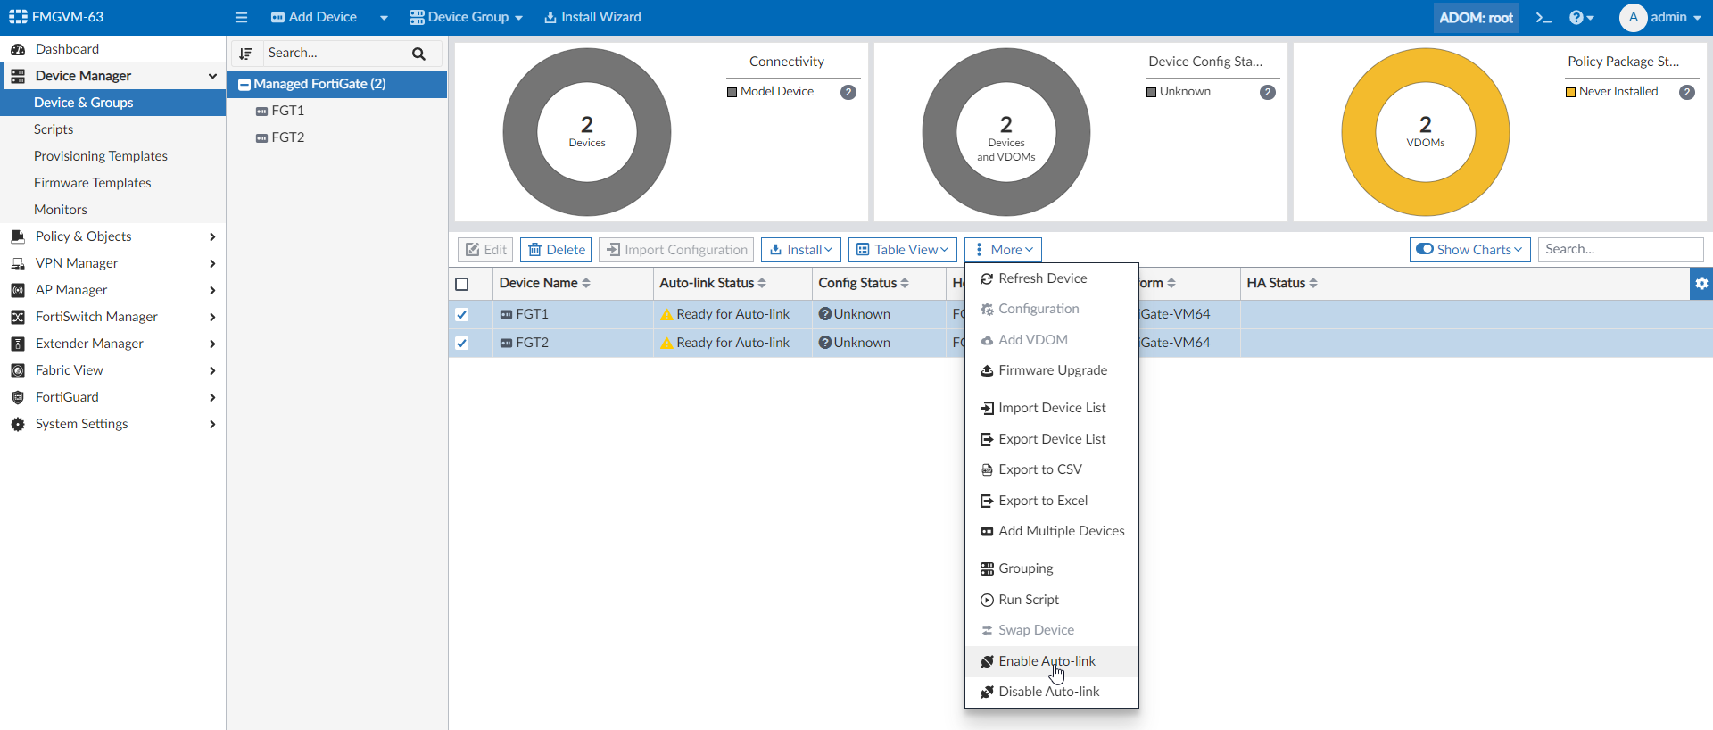This screenshot has height=730, width=1713.
Task: Expand the Policy & Objects section arrow
Action: 212,236
